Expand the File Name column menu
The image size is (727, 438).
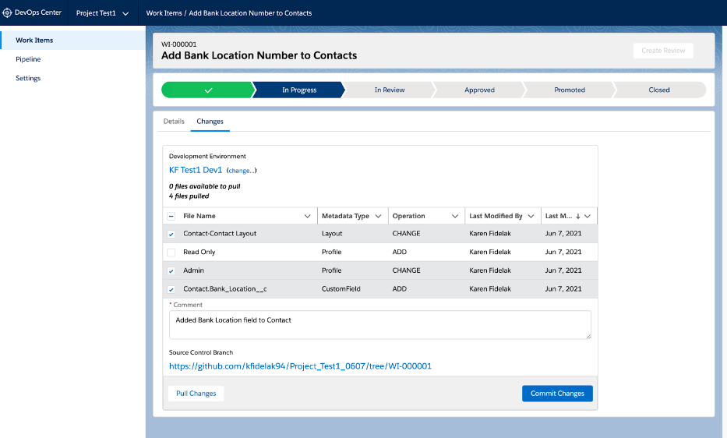click(307, 216)
